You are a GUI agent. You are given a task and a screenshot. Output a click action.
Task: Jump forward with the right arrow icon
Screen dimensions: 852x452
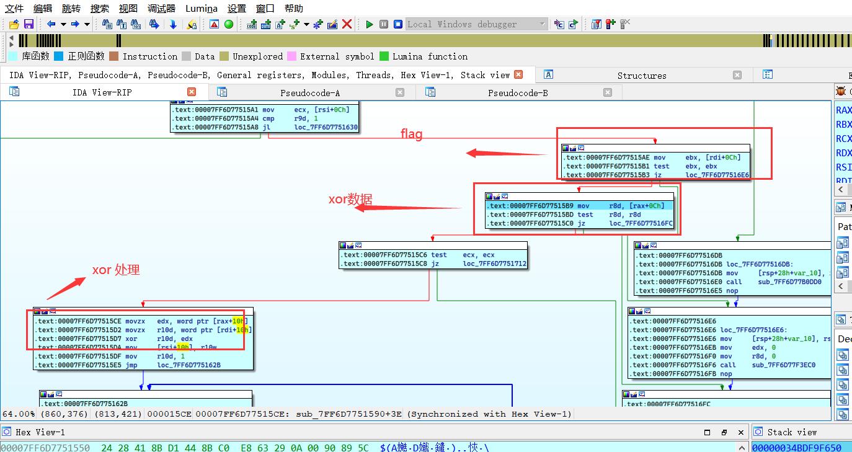[75, 24]
